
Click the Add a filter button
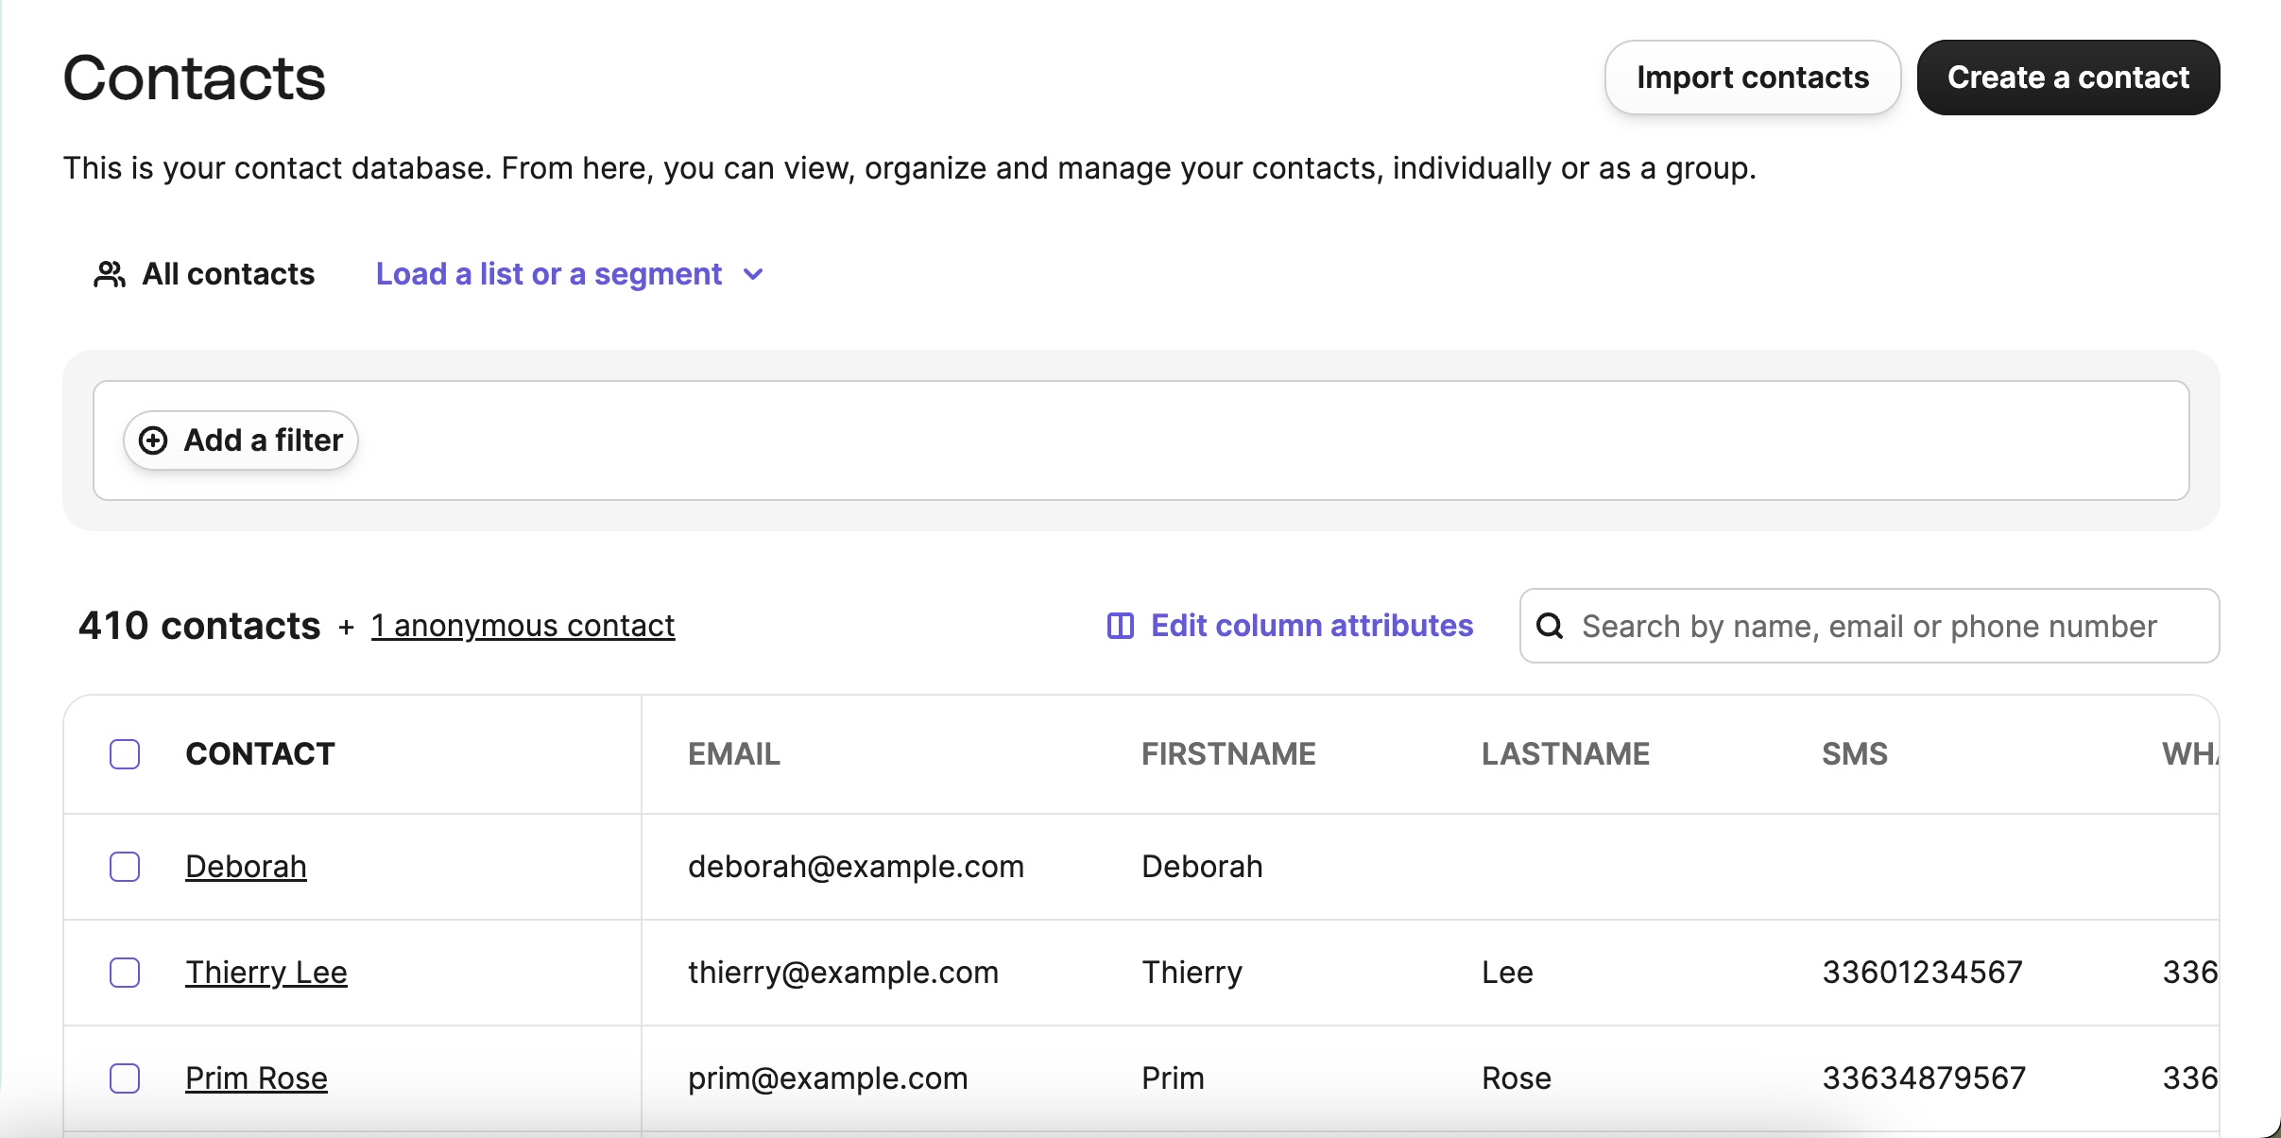click(241, 440)
